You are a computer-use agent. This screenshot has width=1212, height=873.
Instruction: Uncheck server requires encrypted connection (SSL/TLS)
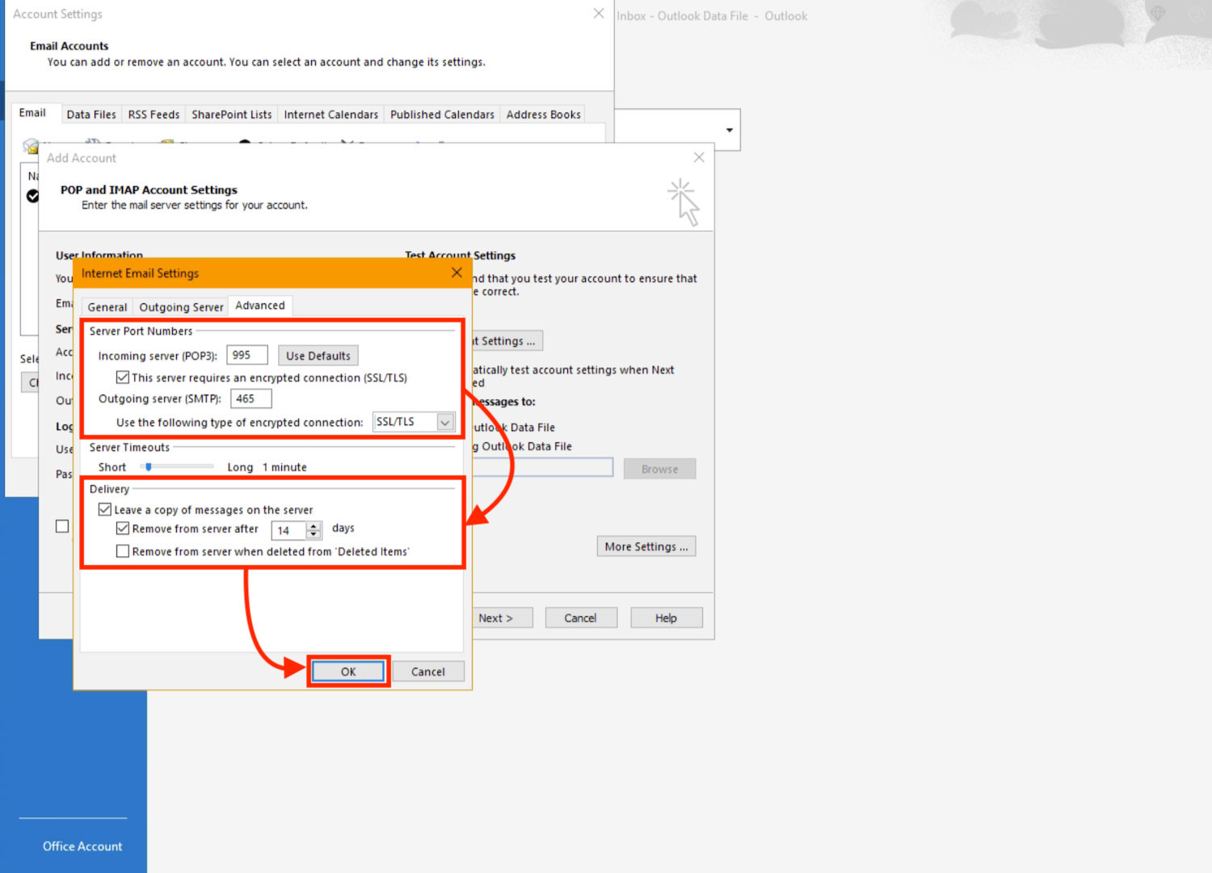pyautogui.click(x=123, y=377)
